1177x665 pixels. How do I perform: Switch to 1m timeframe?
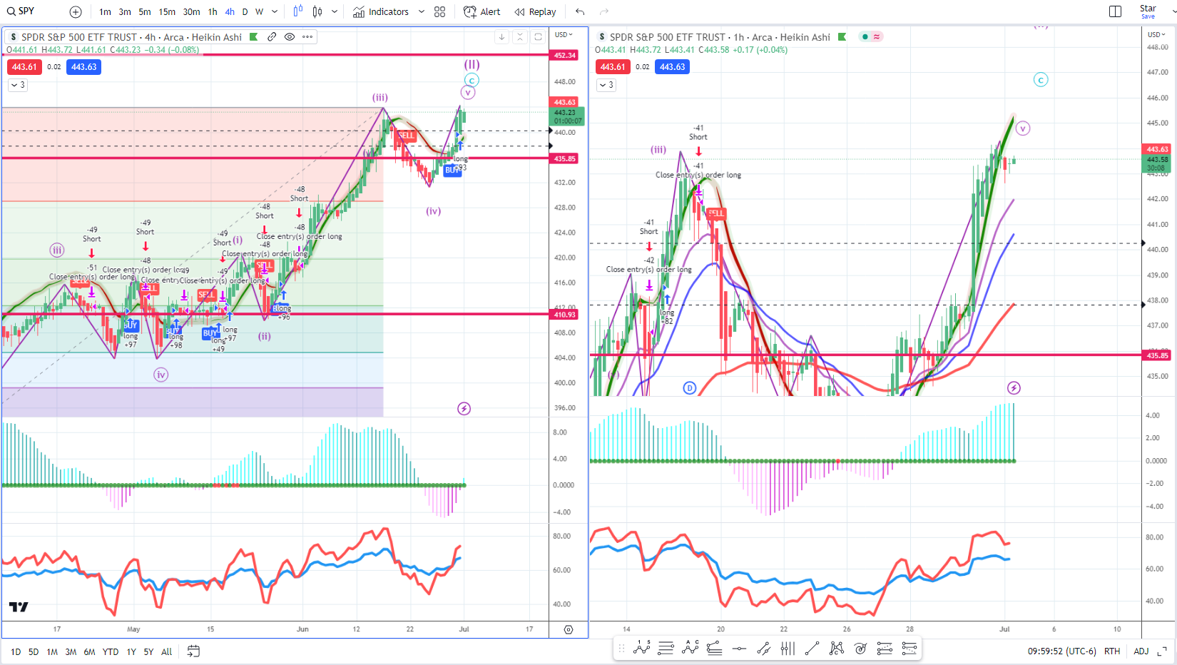(105, 11)
